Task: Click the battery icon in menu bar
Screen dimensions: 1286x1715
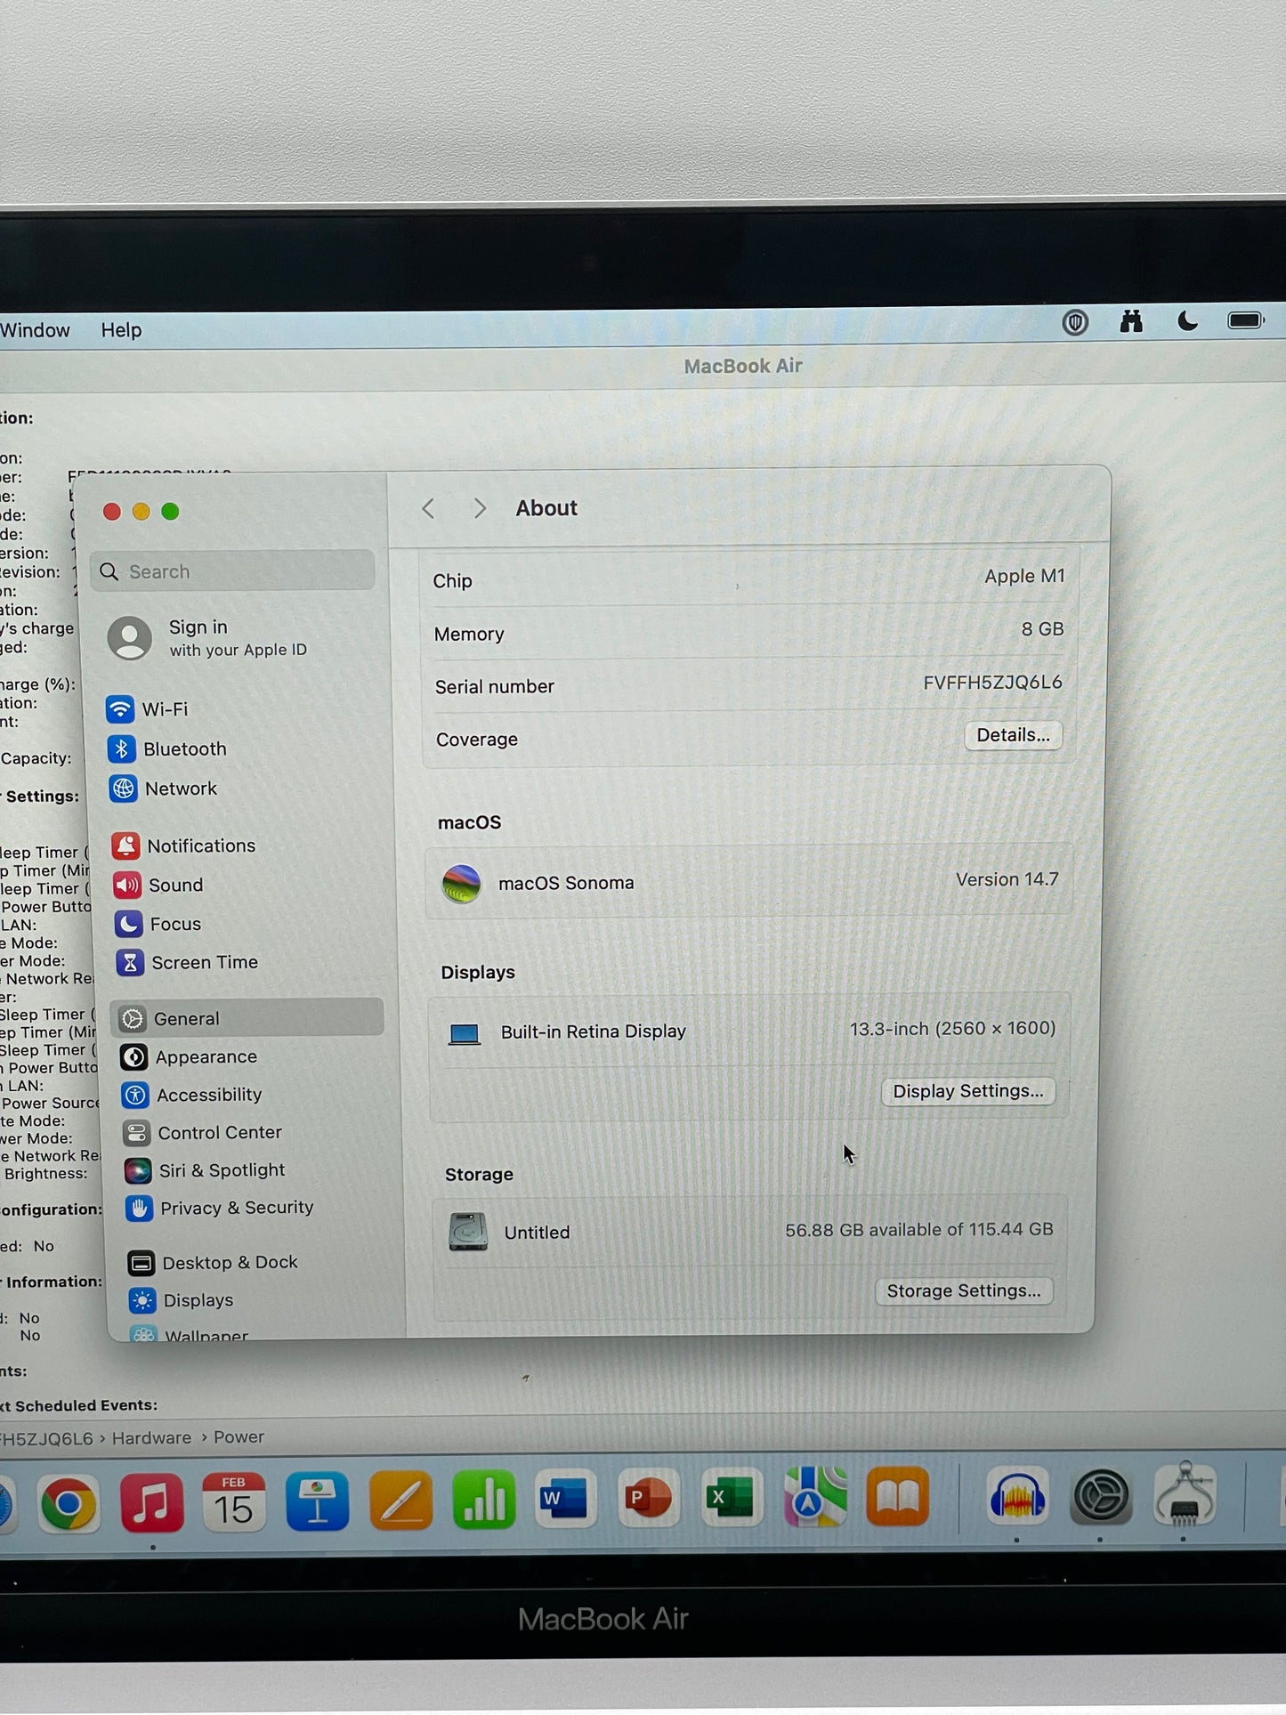Action: [1246, 320]
